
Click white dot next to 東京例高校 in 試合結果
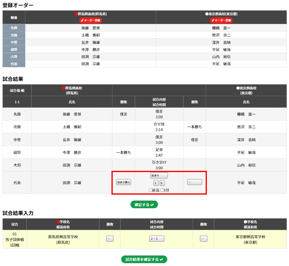[238, 88]
